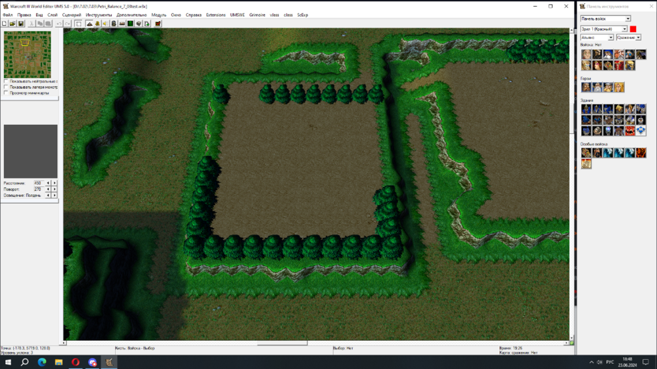Open the Файл menu
Image resolution: width=657 pixels, height=369 pixels.
(x=7, y=14)
